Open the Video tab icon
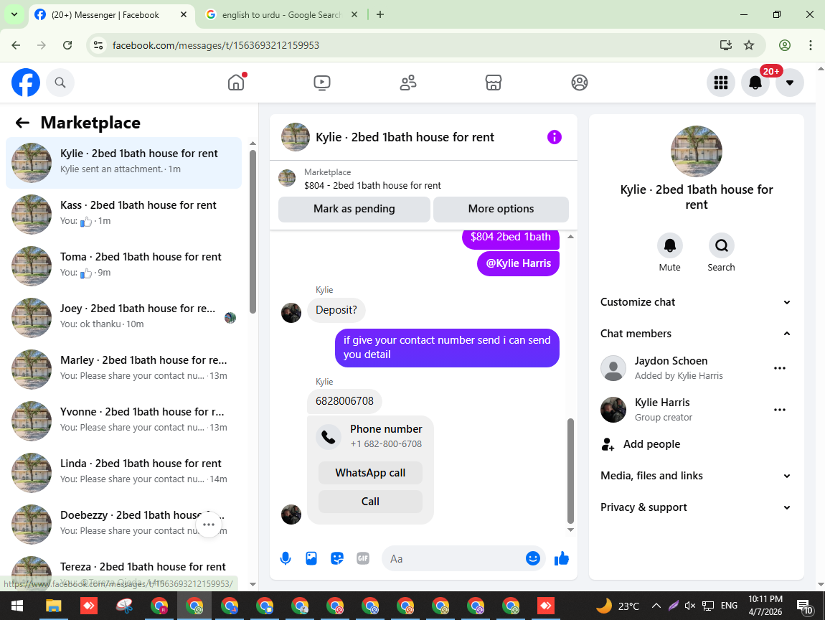 point(322,83)
